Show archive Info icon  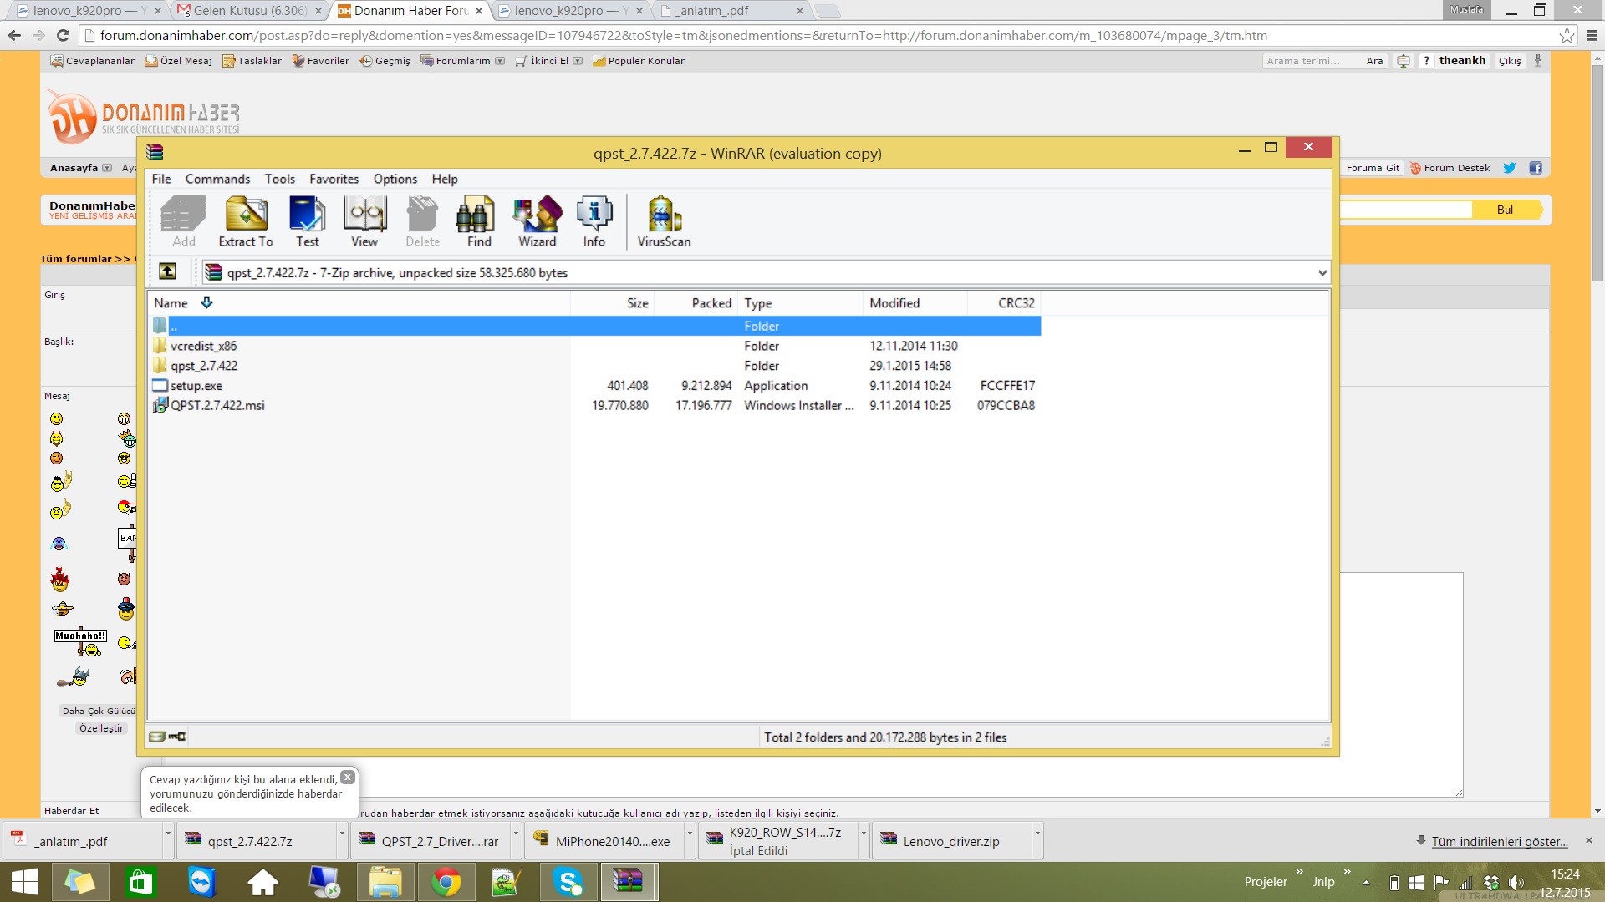(594, 221)
